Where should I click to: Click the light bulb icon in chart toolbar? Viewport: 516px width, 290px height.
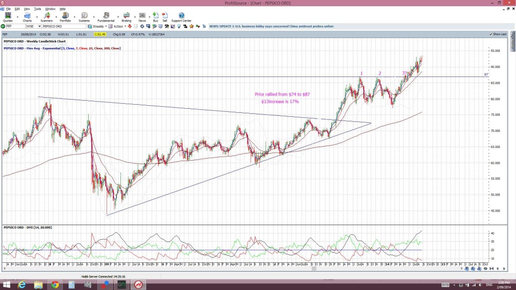179,26
